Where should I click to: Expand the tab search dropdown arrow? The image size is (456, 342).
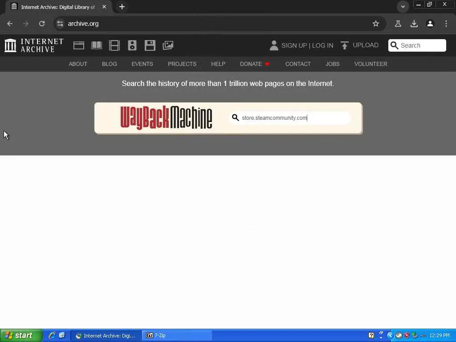click(x=403, y=7)
